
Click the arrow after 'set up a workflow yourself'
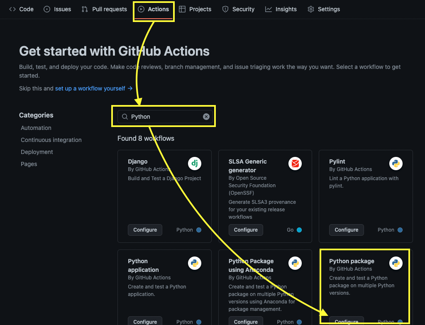pyautogui.click(x=130, y=88)
